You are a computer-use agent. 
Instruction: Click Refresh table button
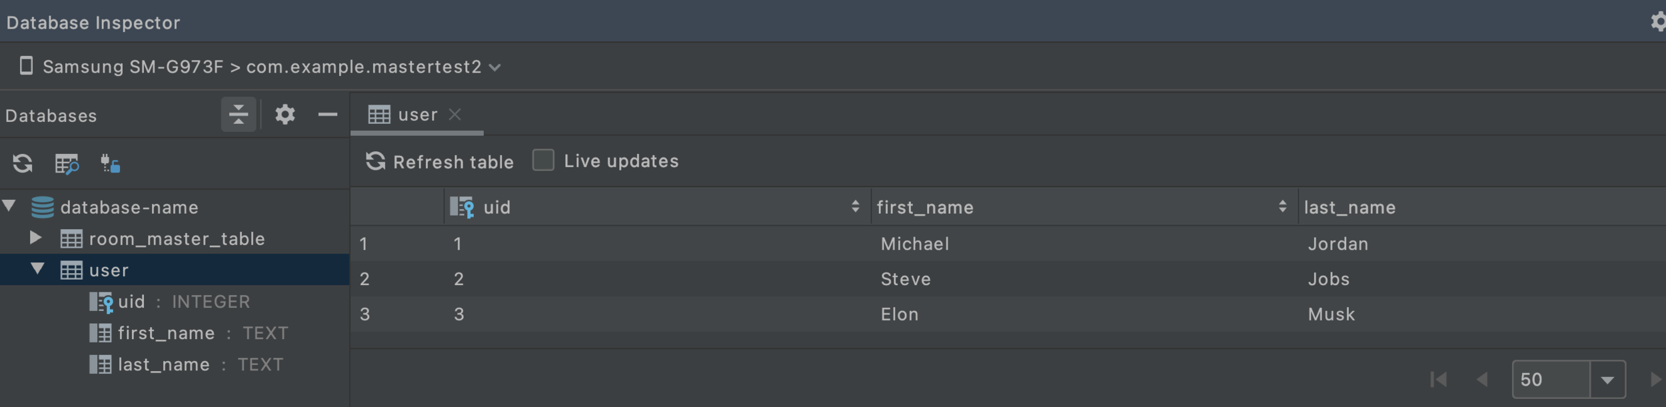[440, 161]
